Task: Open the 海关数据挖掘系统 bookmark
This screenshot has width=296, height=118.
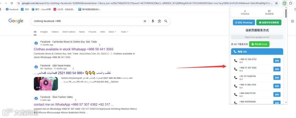Action: 89,9
